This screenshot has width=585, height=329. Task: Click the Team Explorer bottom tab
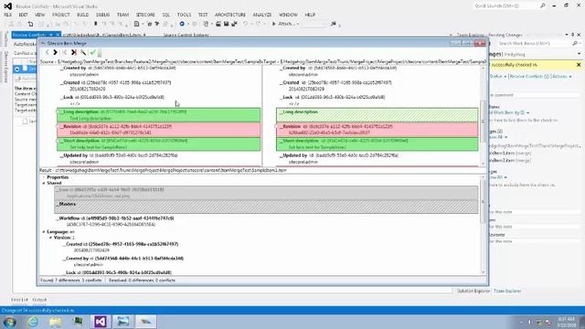click(x=507, y=291)
